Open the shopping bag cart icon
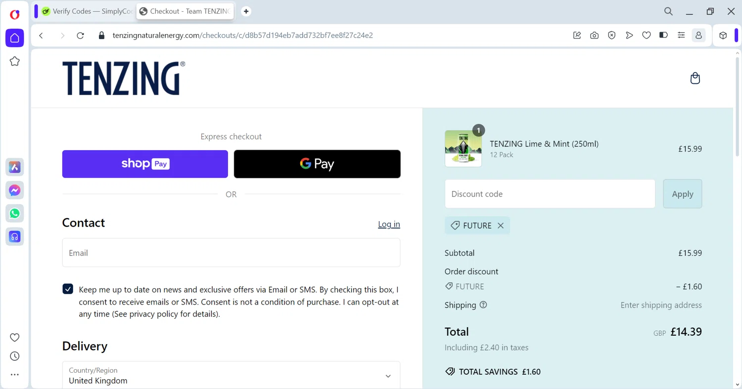The height and width of the screenshot is (389, 742). (x=695, y=78)
